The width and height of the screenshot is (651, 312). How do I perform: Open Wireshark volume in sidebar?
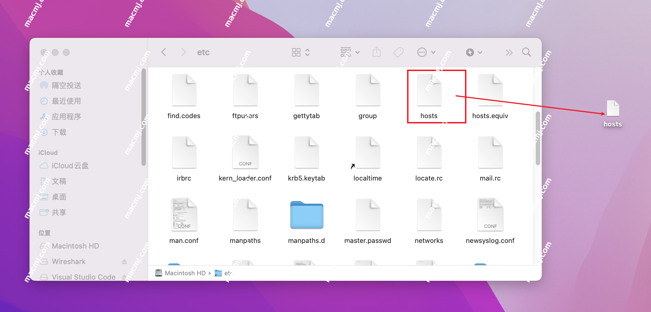(x=63, y=262)
